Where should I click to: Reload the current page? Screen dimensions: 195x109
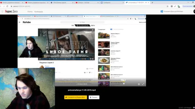(x=7, y=6)
